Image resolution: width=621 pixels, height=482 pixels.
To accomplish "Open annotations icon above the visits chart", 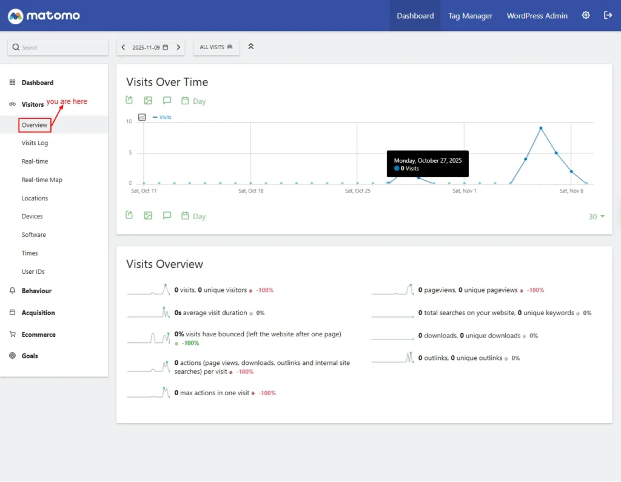I will click(167, 101).
